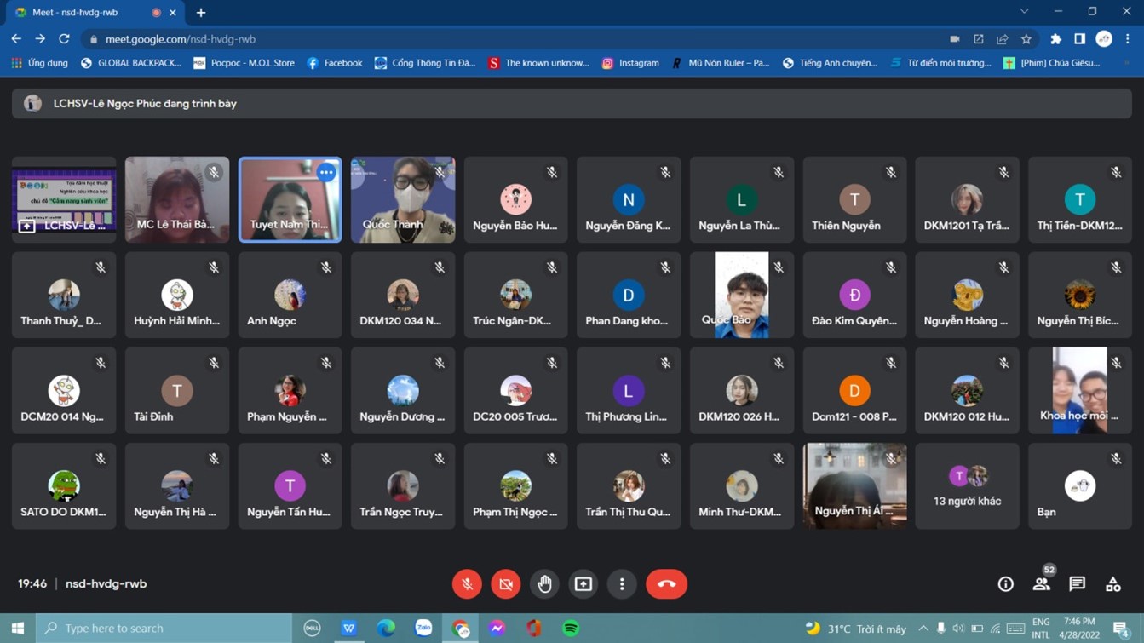Screen dimensions: 1144x643
Task: Expand the tab search dropdown arrow
Action: [x=1024, y=12]
